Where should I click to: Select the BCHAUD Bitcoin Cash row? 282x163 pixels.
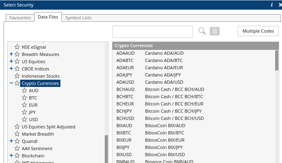[194, 89]
